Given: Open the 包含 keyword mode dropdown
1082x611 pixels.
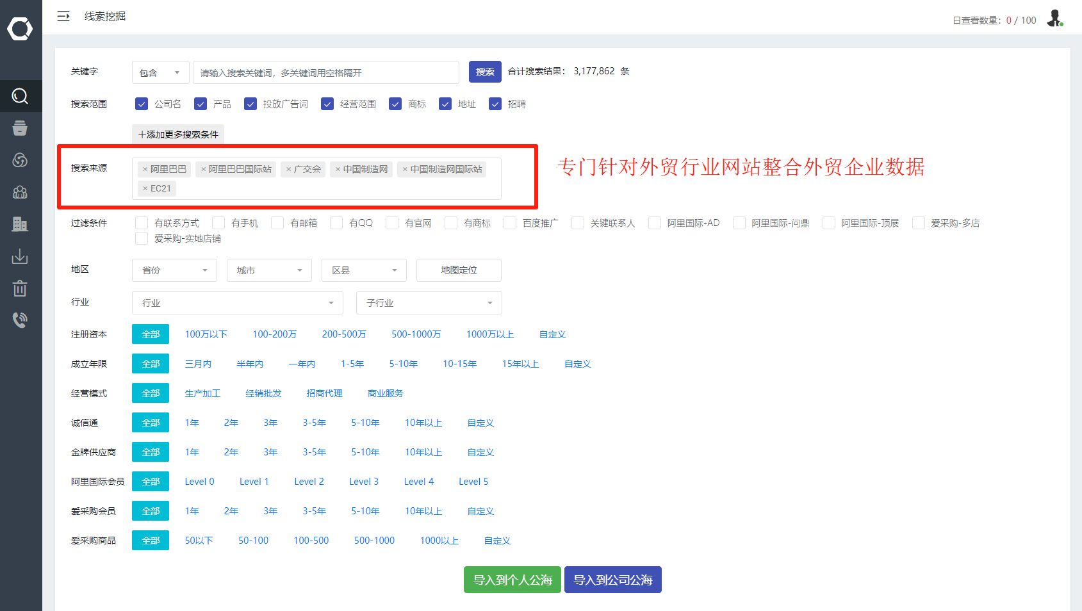Looking at the screenshot, I should (160, 72).
